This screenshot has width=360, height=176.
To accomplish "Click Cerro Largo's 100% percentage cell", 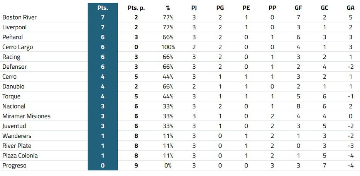I will coord(168,47).
